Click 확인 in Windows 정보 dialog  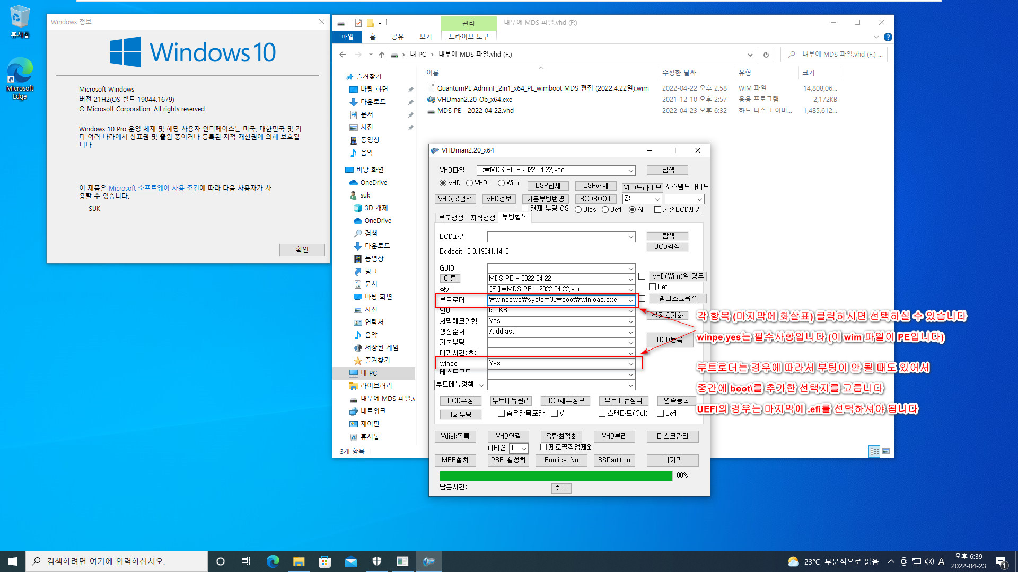coord(302,249)
